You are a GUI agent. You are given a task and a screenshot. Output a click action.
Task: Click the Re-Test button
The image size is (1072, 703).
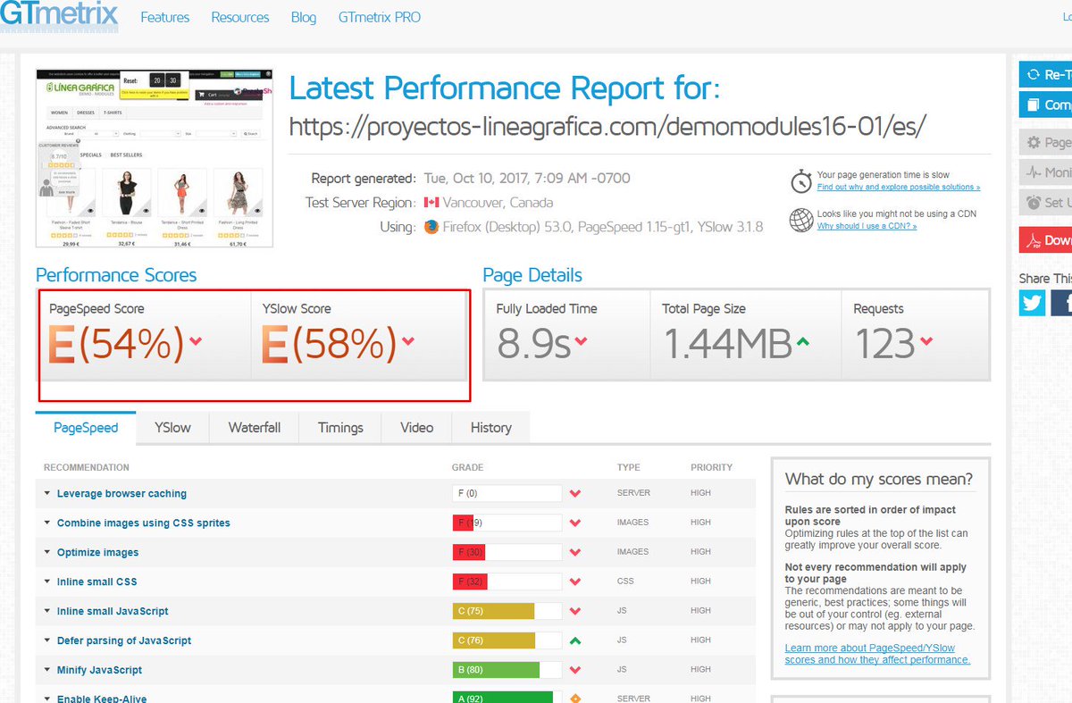coord(1046,75)
